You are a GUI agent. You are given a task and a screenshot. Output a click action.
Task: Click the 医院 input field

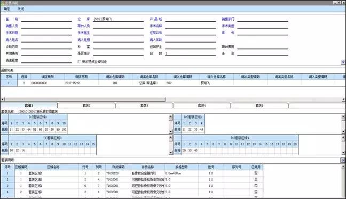[x=46, y=19]
